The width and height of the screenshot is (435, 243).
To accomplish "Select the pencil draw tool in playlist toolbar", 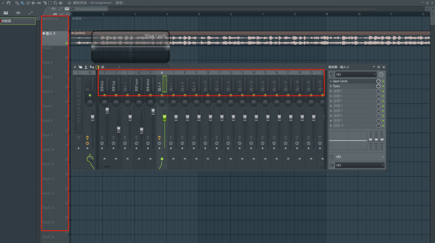I will tap(17, 3).
